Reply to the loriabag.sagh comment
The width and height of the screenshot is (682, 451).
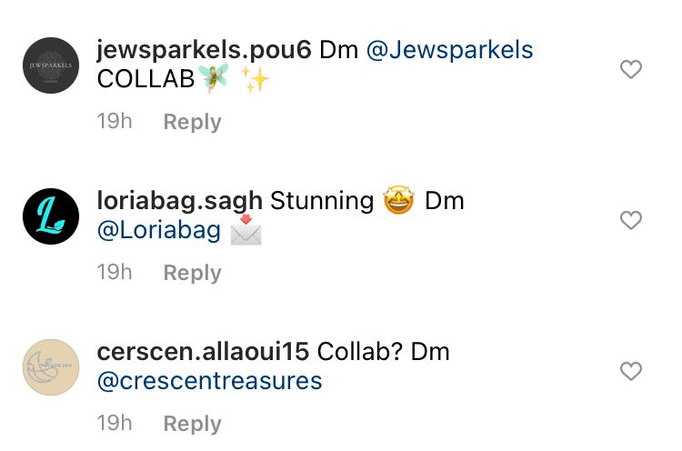click(x=192, y=273)
